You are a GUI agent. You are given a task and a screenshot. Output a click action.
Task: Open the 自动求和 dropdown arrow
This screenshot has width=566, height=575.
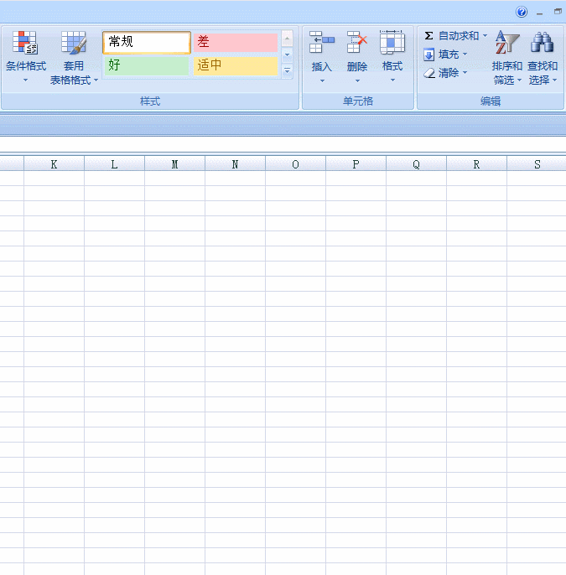[485, 35]
